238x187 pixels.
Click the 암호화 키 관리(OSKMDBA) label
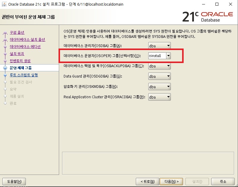(x=91, y=87)
